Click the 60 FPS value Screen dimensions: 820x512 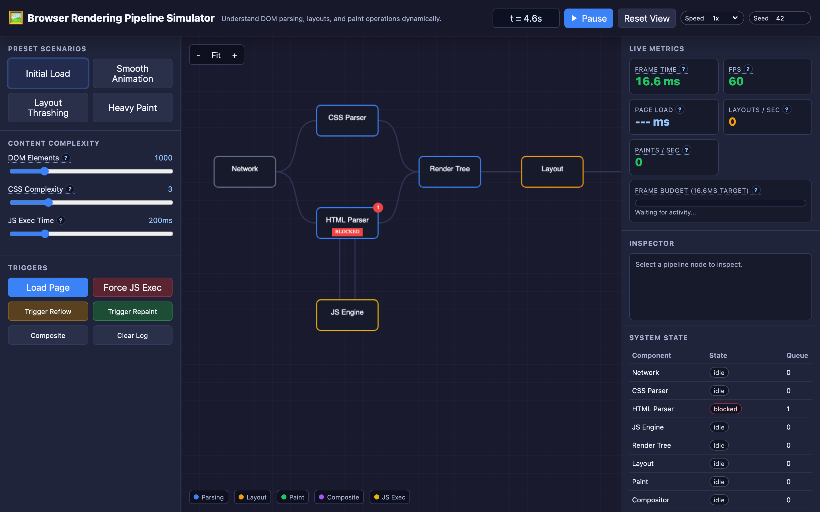736,81
